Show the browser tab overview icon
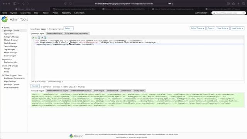247x139 pixels. click(x=244, y=3)
